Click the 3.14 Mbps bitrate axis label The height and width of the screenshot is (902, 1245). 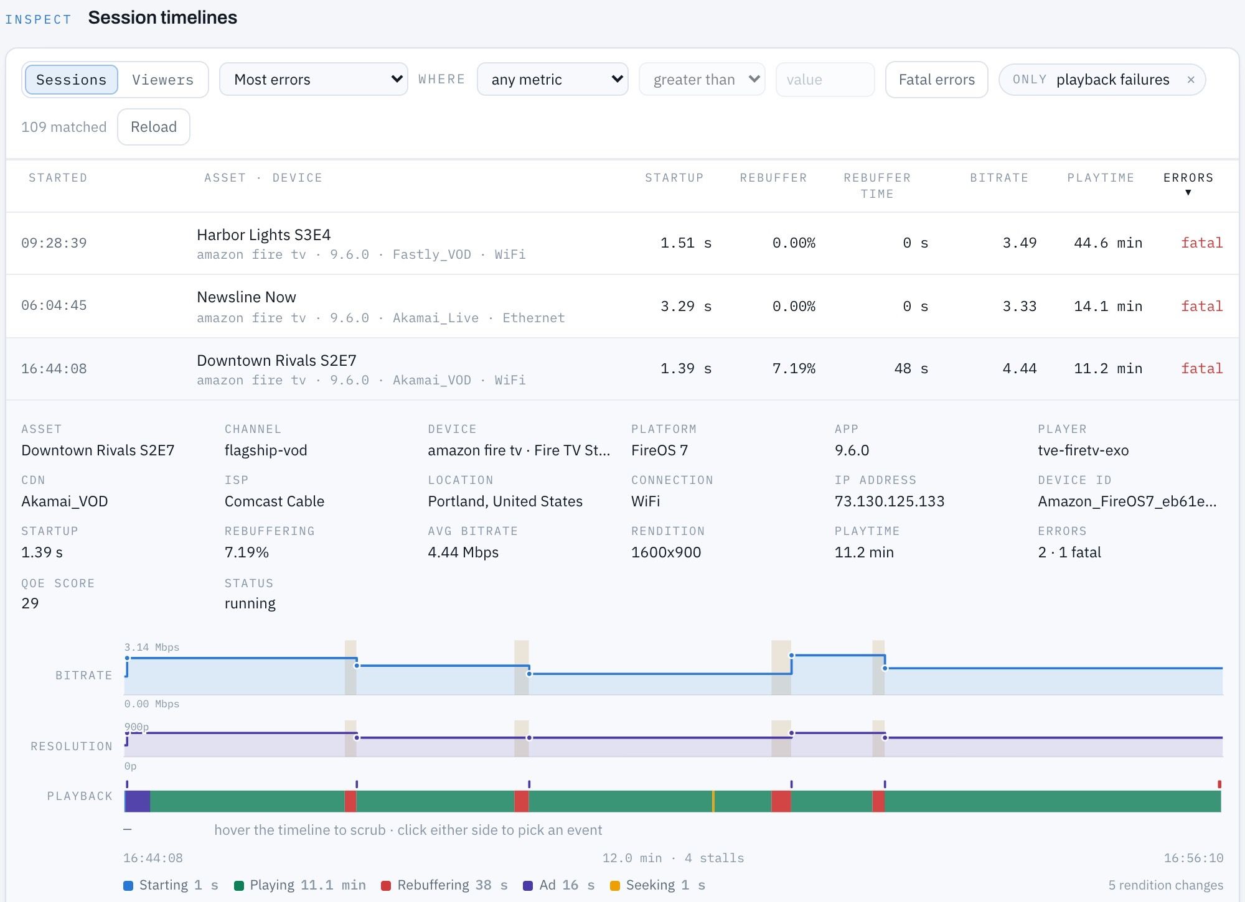coord(152,647)
